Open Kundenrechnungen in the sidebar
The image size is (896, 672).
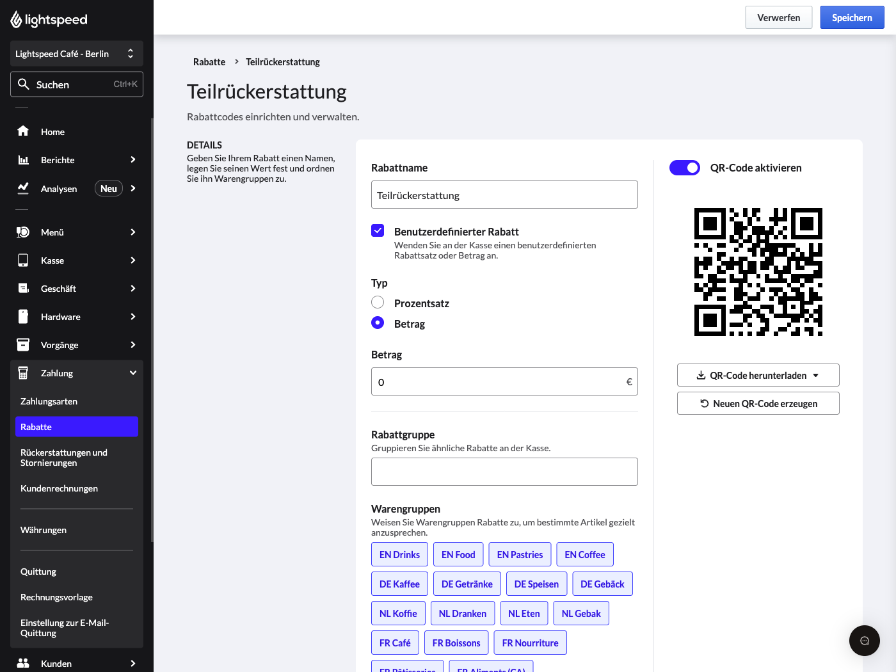[x=77, y=488]
